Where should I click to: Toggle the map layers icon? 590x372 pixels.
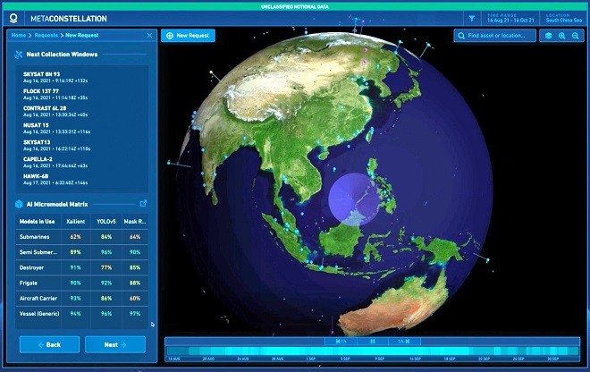[548, 36]
